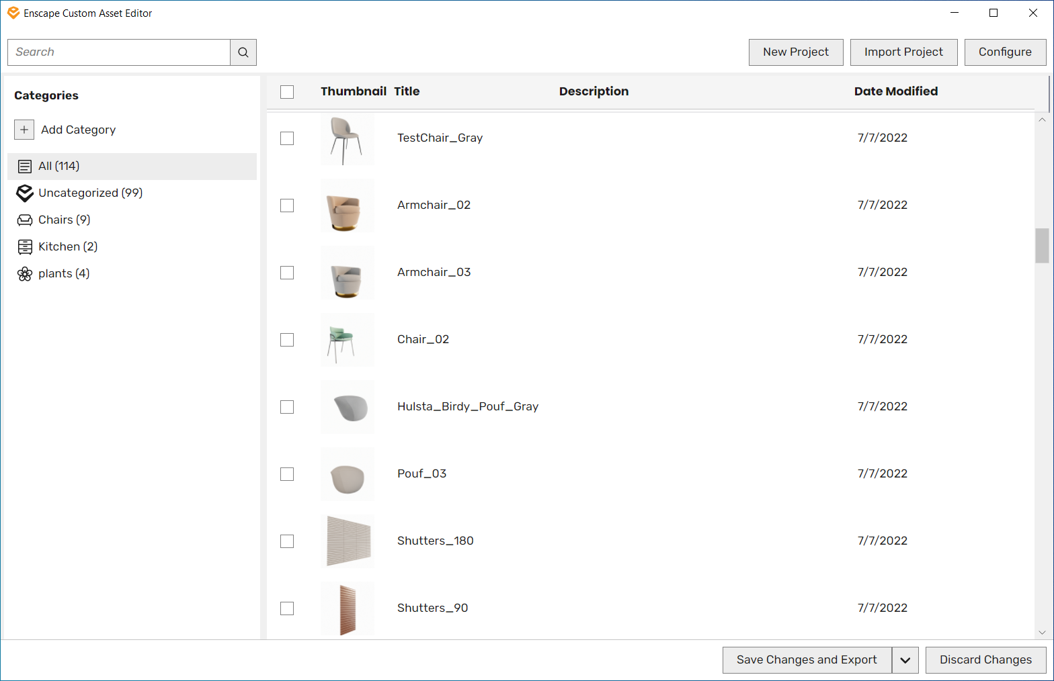The image size is (1054, 681).
Task: Click the Import Project button
Action: (x=903, y=52)
